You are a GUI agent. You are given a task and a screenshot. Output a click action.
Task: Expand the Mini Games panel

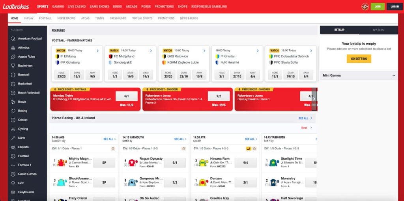[x=393, y=75]
